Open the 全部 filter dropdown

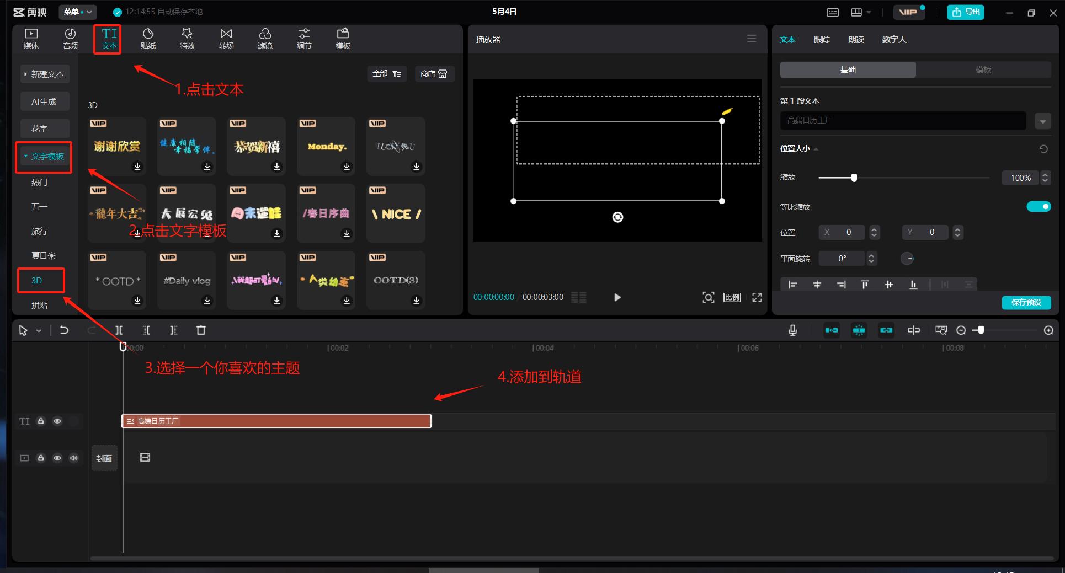click(x=386, y=74)
